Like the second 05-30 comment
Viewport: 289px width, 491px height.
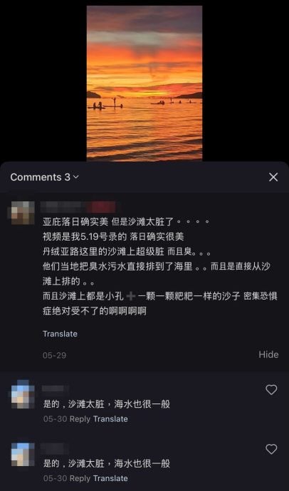(271, 449)
